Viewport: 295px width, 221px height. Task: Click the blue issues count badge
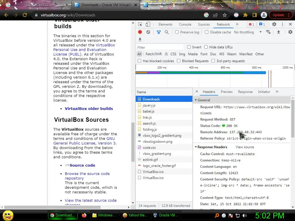tap(262, 24)
